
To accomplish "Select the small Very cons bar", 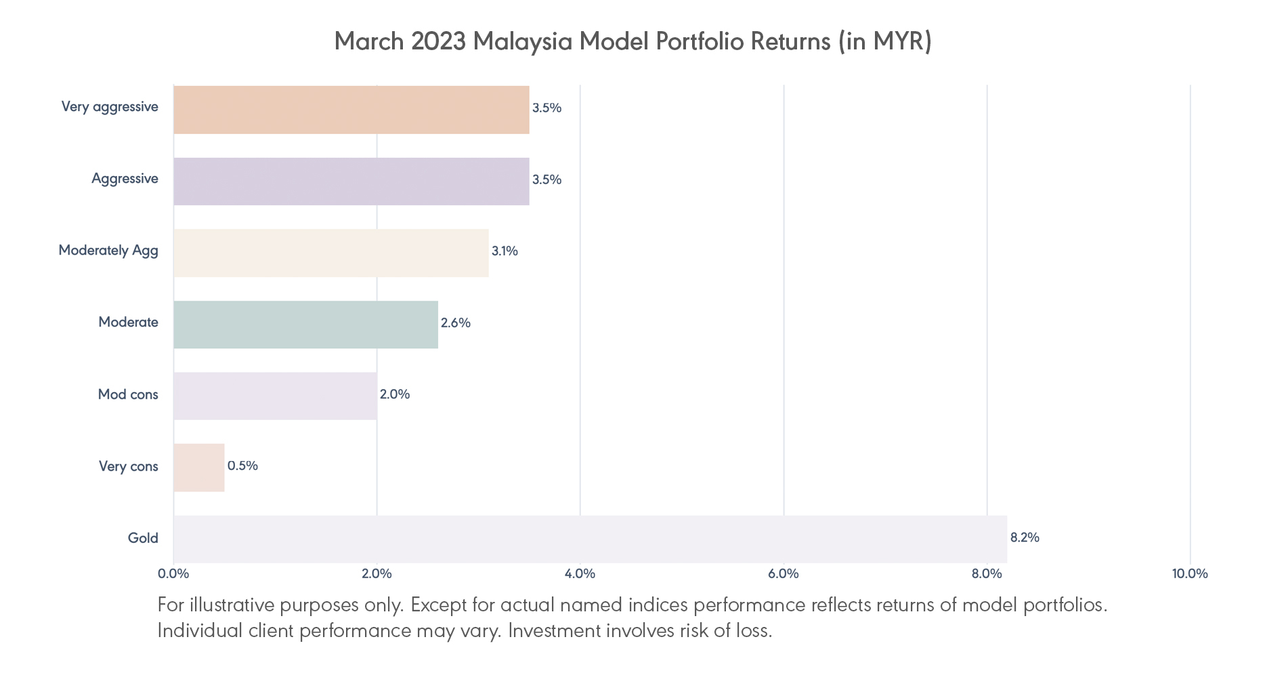I will point(199,467).
